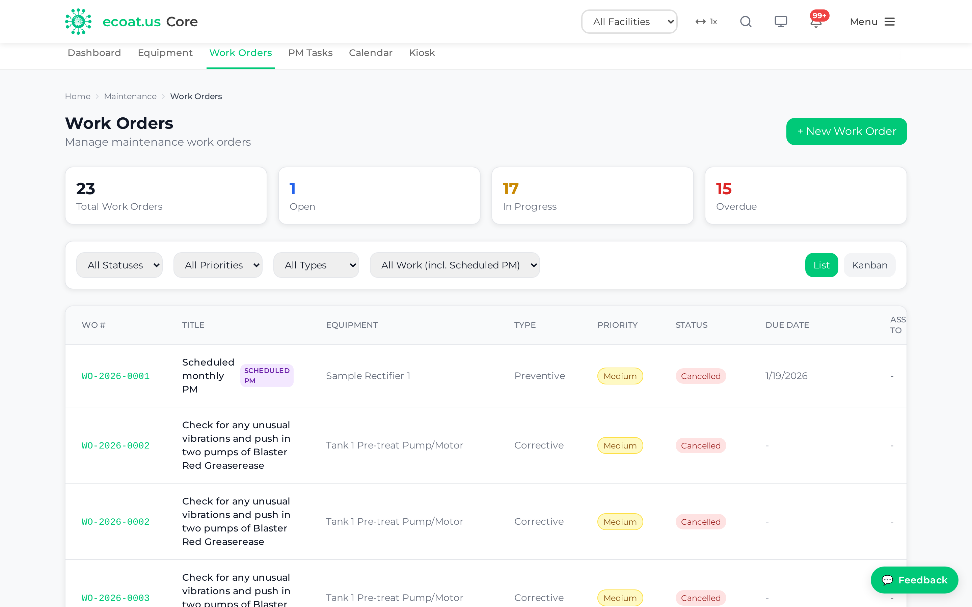Click the monitor display icon
The height and width of the screenshot is (607, 972).
point(781,22)
